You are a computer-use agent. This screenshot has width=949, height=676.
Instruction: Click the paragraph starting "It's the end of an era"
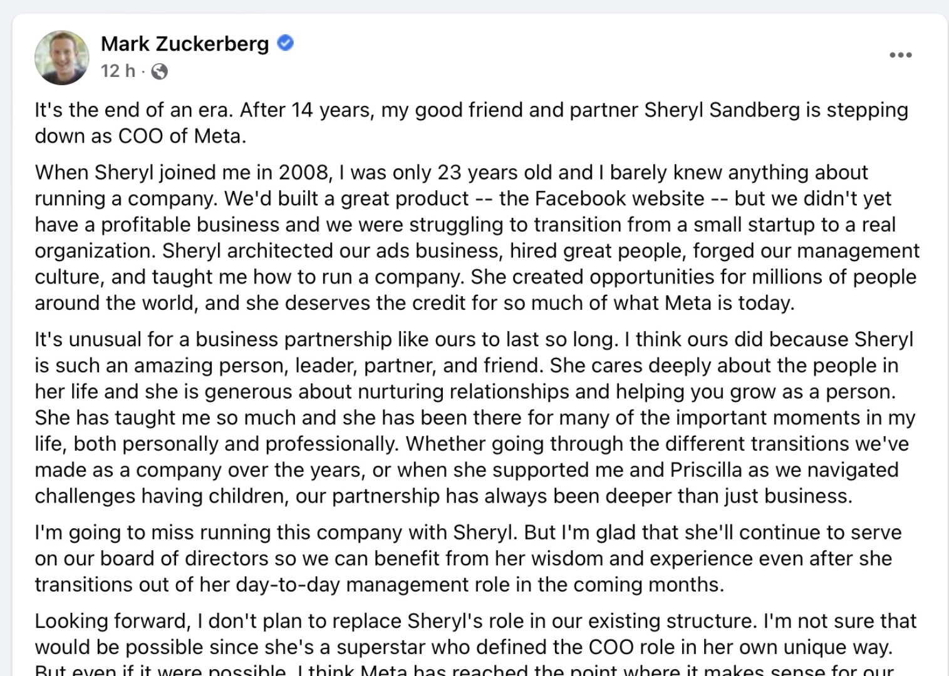(x=471, y=123)
